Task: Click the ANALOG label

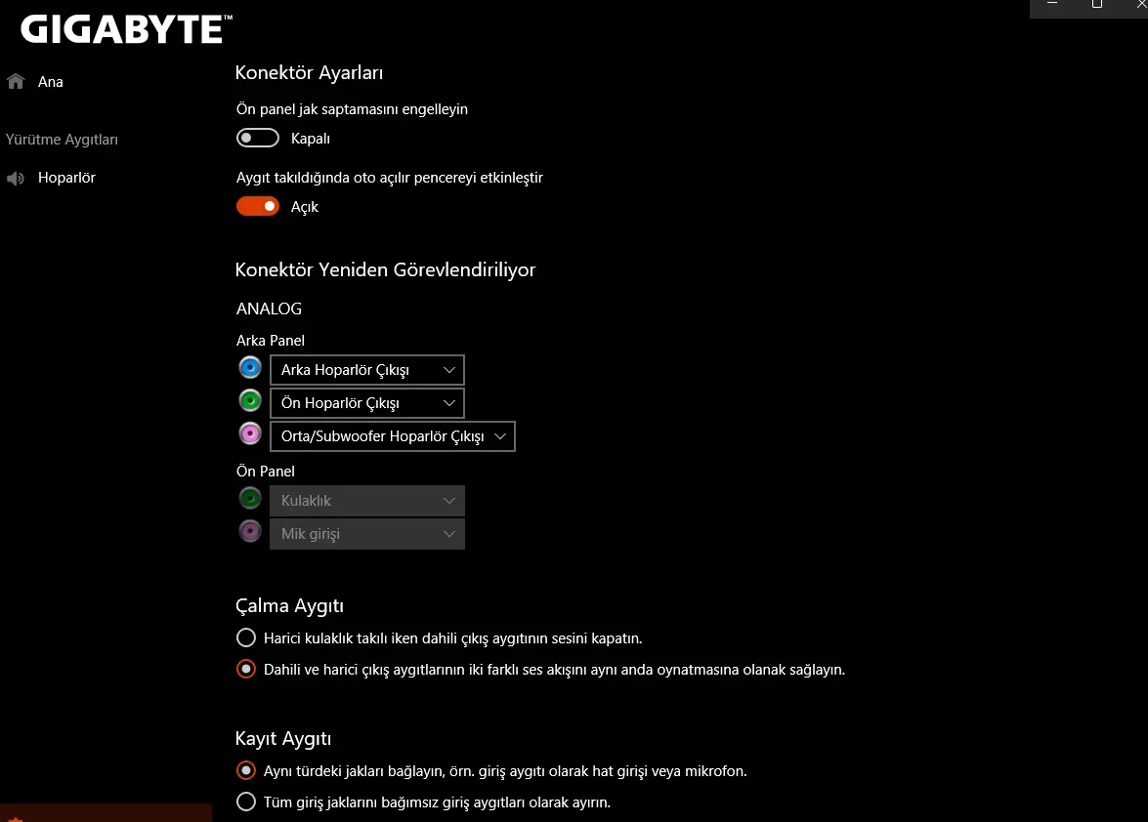Action: [269, 308]
